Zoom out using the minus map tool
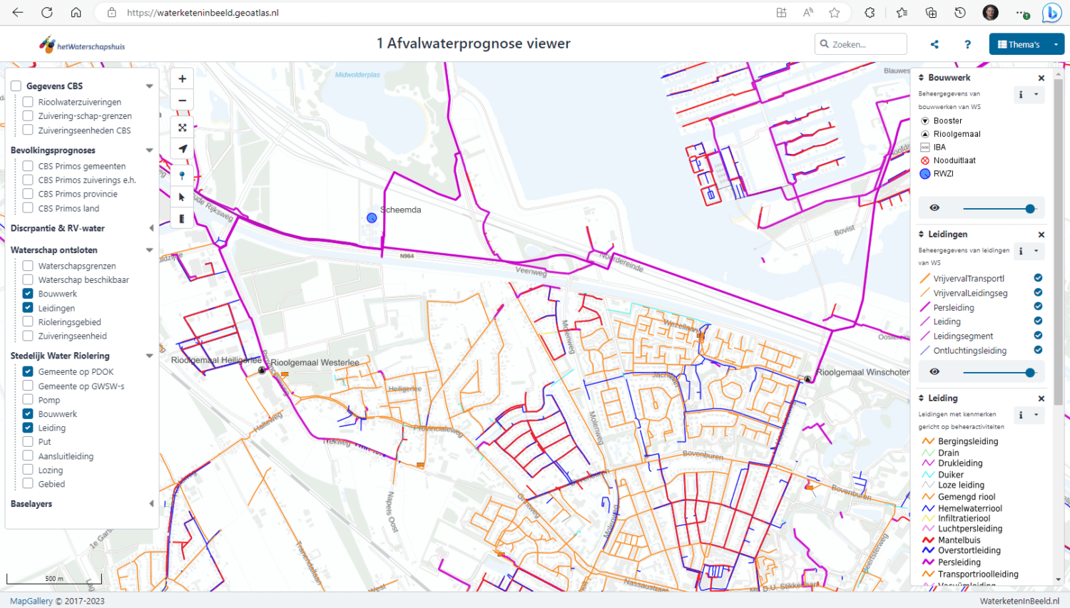This screenshot has height=608, width=1070. (x=182, y=99)
